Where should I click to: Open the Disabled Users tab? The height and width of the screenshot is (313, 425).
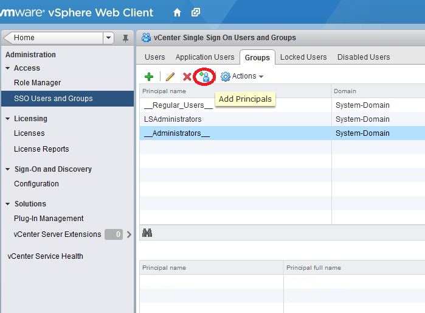coord(364,57)
